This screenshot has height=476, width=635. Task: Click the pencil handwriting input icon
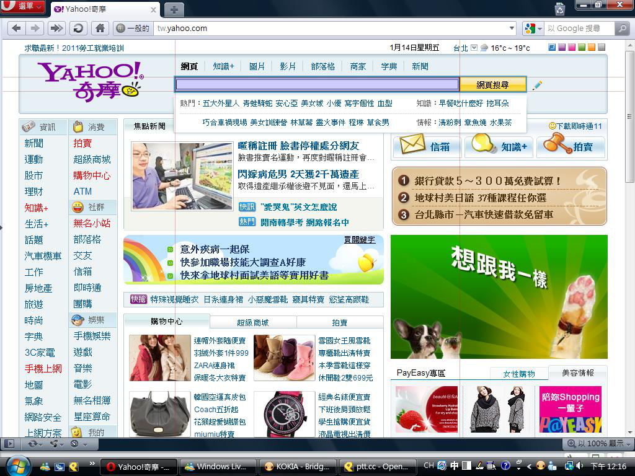[x=537, y=85]
